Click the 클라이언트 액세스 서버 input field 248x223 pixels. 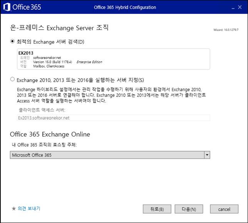pos(113,118)
